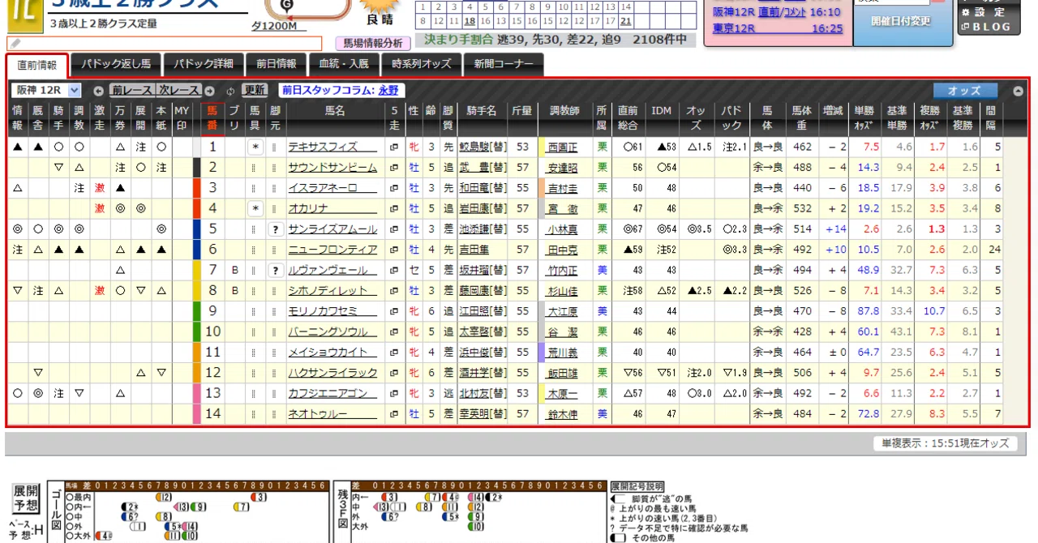
Task: Open the 前日情報 tab
Action: coord(276,64)
